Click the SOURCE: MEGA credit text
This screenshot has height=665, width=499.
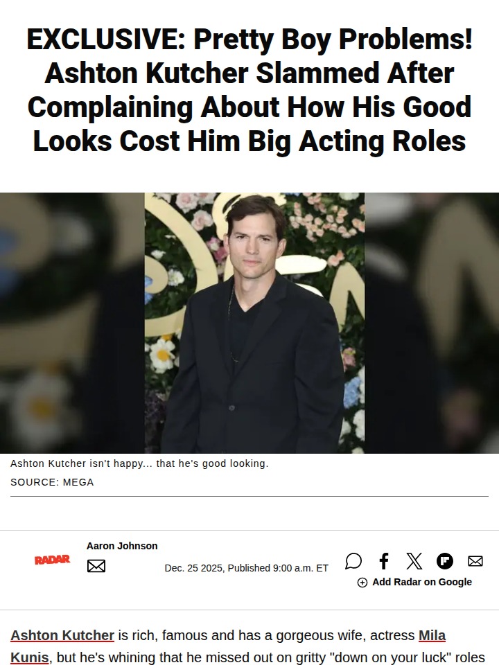[52, 482]
